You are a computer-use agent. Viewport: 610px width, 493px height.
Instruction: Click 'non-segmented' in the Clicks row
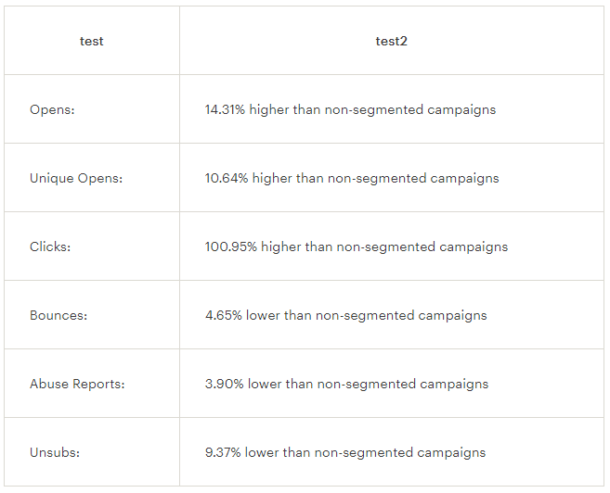(386, 247)
